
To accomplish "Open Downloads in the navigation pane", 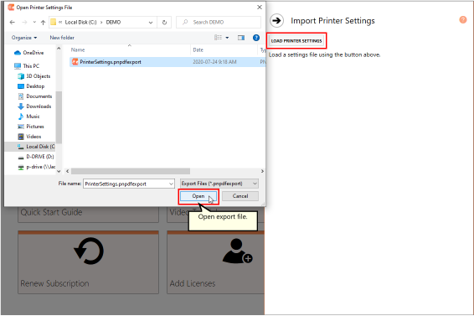I will [x=34, y=106].
